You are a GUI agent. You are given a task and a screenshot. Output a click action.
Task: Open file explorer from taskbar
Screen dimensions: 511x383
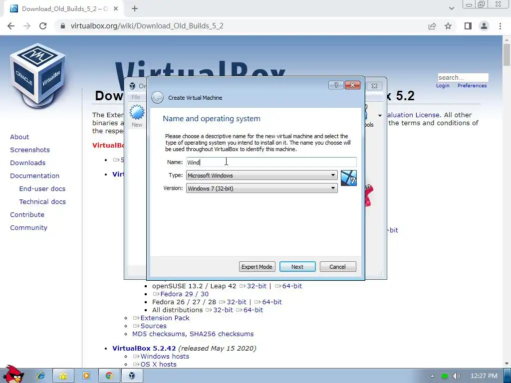pos(63,376)
